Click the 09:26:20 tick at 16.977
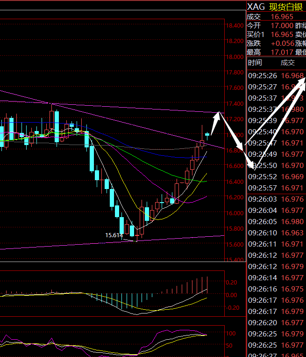 276,323
